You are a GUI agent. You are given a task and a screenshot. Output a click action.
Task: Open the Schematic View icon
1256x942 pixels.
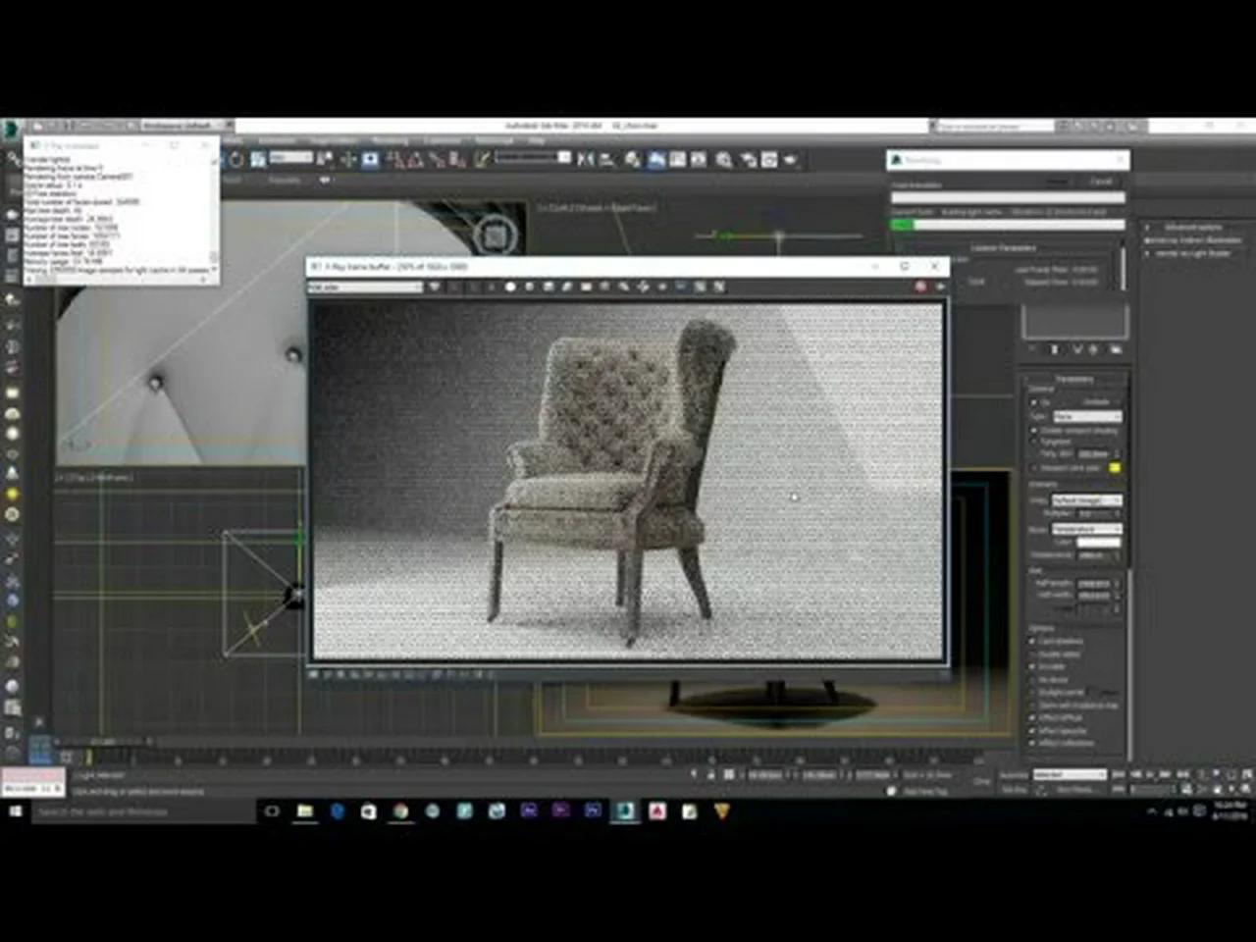click(698, 159)
